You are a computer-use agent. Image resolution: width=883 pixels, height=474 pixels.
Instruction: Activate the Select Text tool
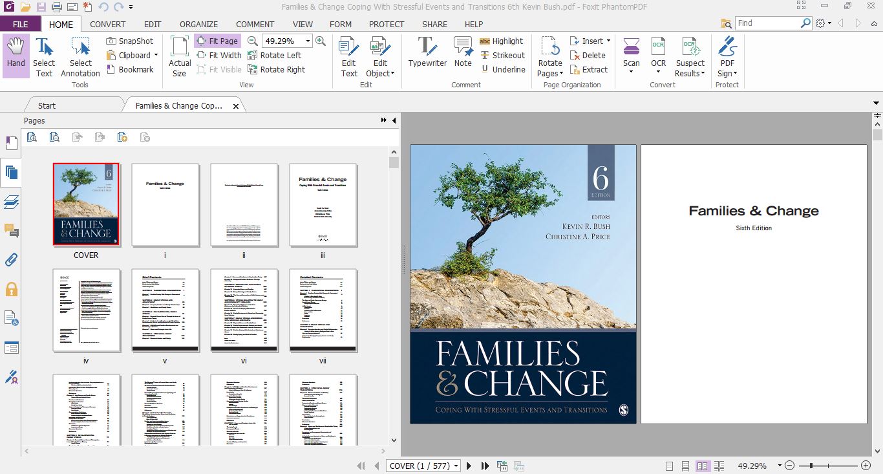coord(44,56)
